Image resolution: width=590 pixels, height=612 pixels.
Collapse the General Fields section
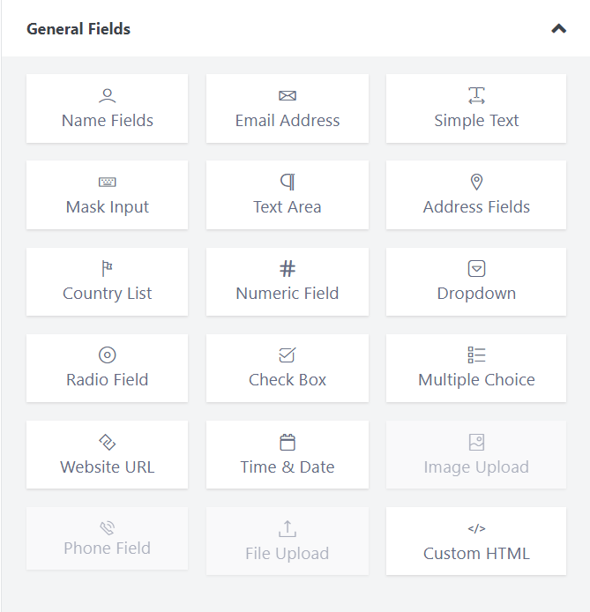(x=558, y=28)
